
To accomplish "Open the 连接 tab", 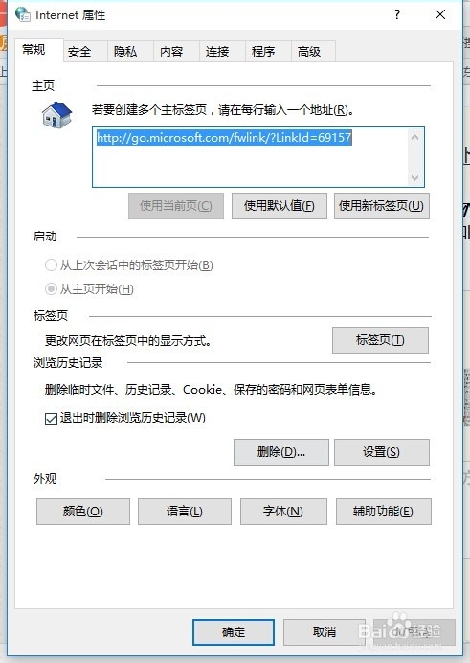I will pyautogui.click(x=217, y=52).
